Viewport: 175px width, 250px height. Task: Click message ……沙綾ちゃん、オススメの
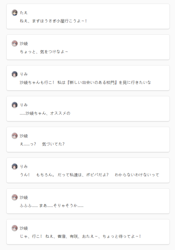[45, 113]
